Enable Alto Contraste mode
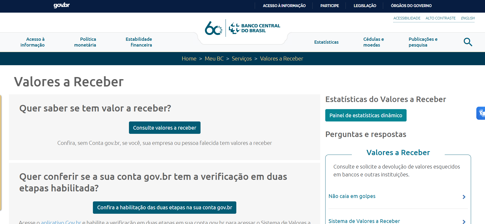The width and height of the screenshot is (485, 224). pos(440,18)
